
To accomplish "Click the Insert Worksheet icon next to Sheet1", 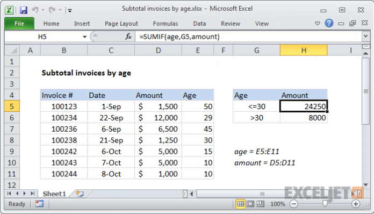I will pyautogui.click(x=80, y=194).
